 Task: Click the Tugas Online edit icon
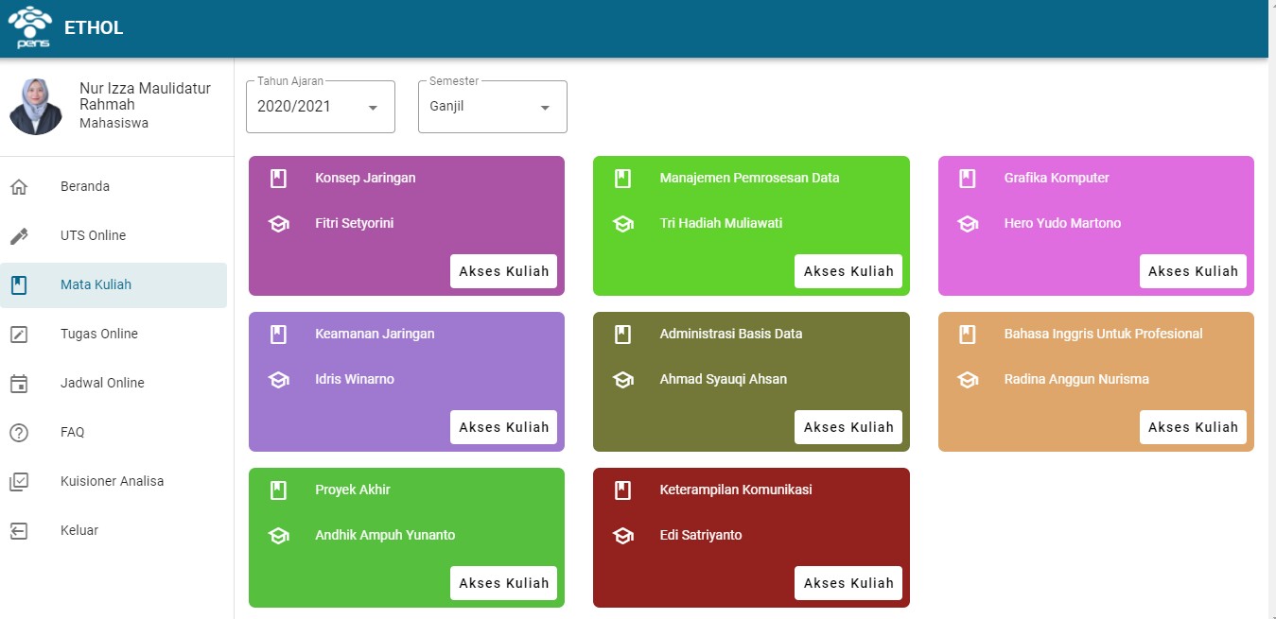pos(19,334)
